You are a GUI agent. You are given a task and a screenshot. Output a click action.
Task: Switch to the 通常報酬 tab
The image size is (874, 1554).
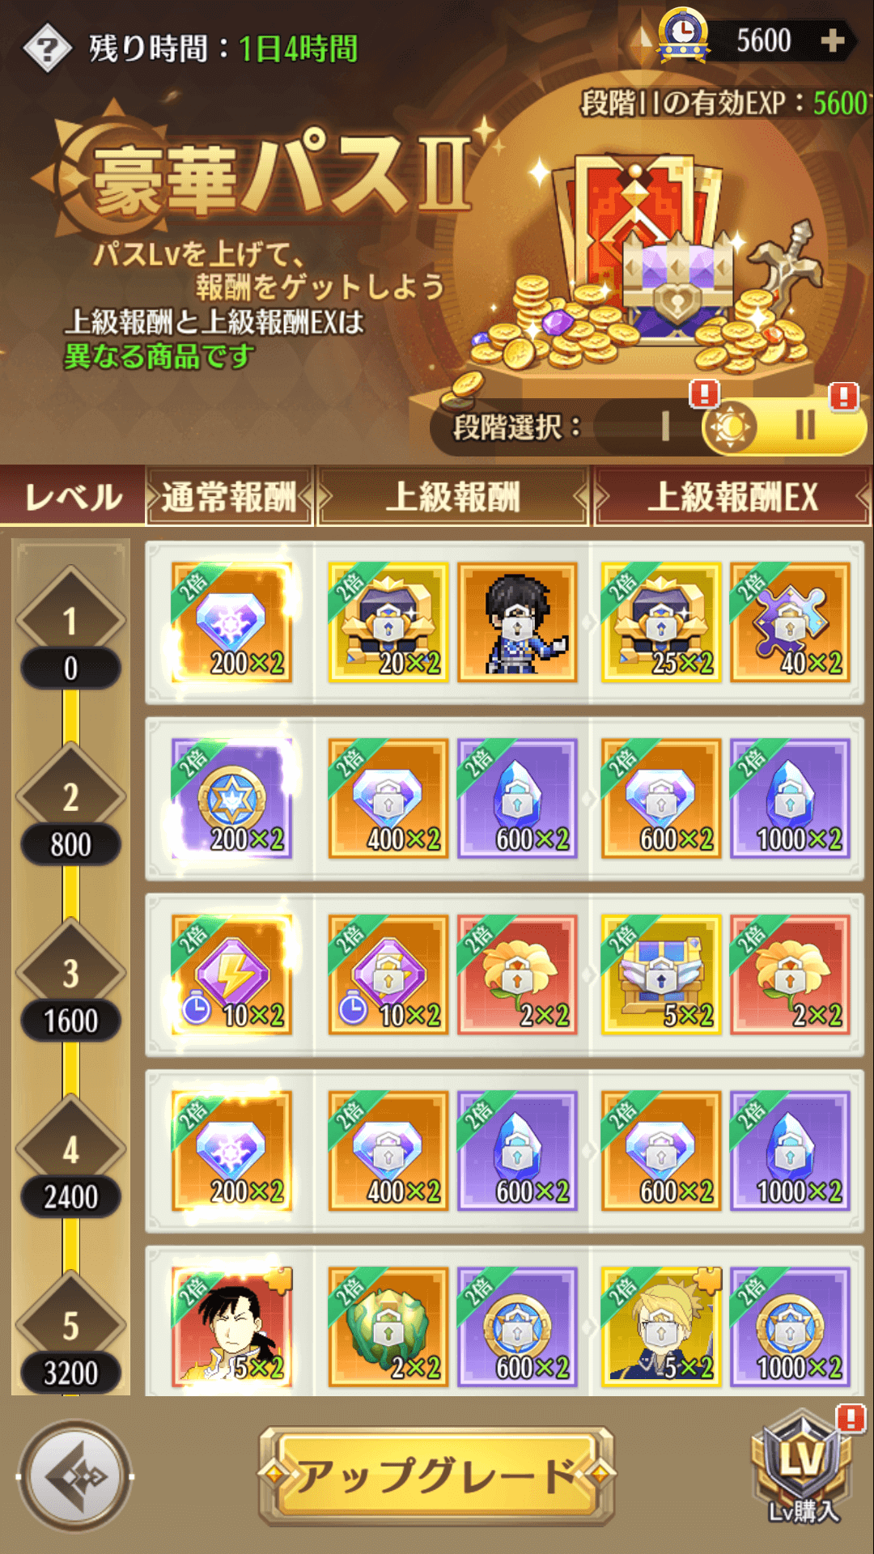click(x=230, y=496)
